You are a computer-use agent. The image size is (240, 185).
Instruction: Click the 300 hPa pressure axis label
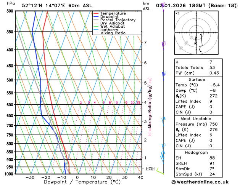[11, 11]
